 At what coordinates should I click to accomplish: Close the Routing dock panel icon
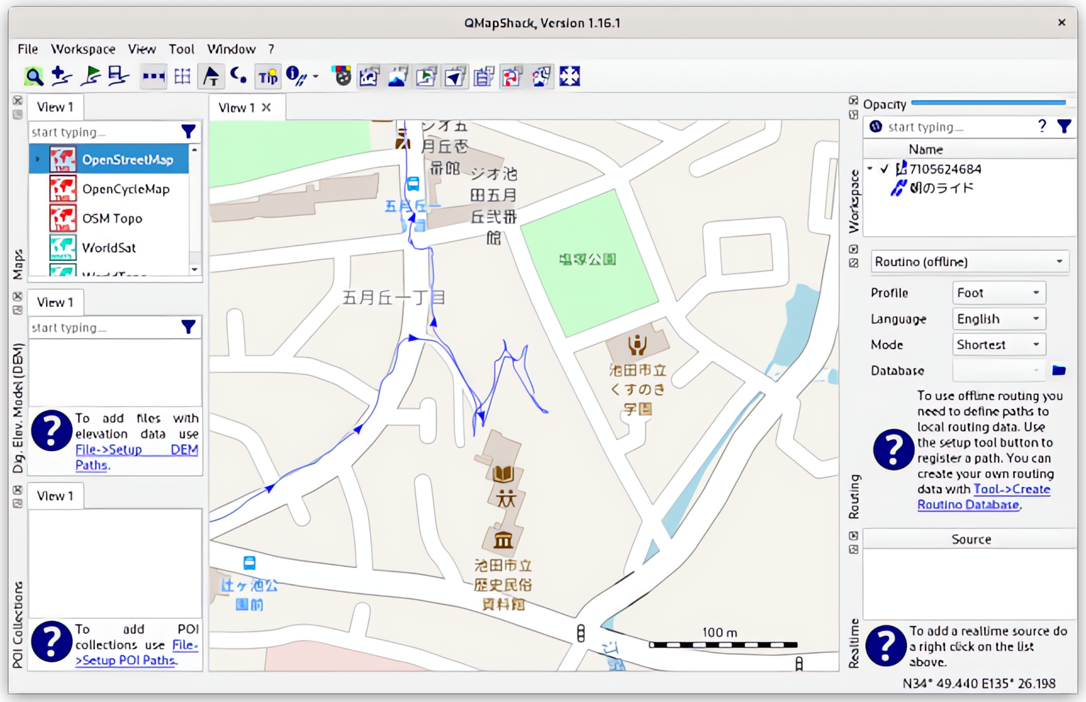pos(854,249)
